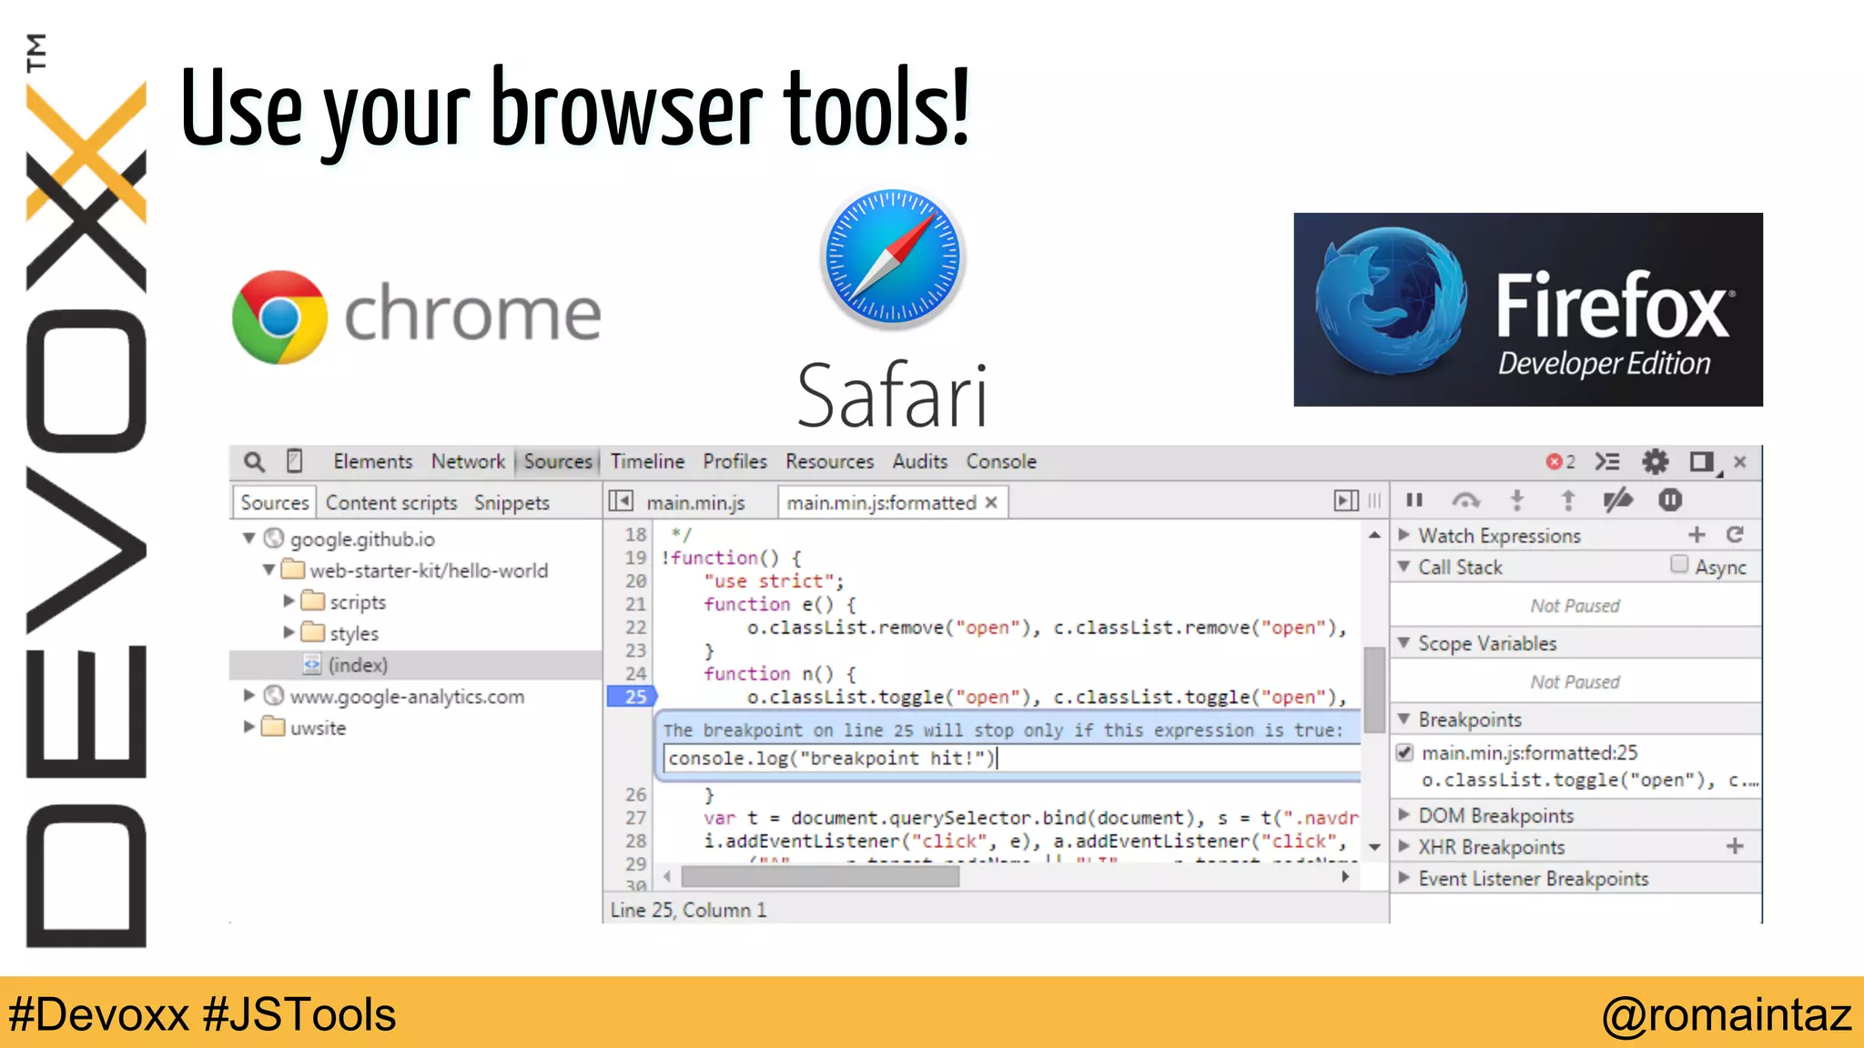Viewport: 1864px width, 1048px height.
Task: Click the o.classList.toggle breakpoint code entry
Action: pyautogui.click(x=1589, y=780)
